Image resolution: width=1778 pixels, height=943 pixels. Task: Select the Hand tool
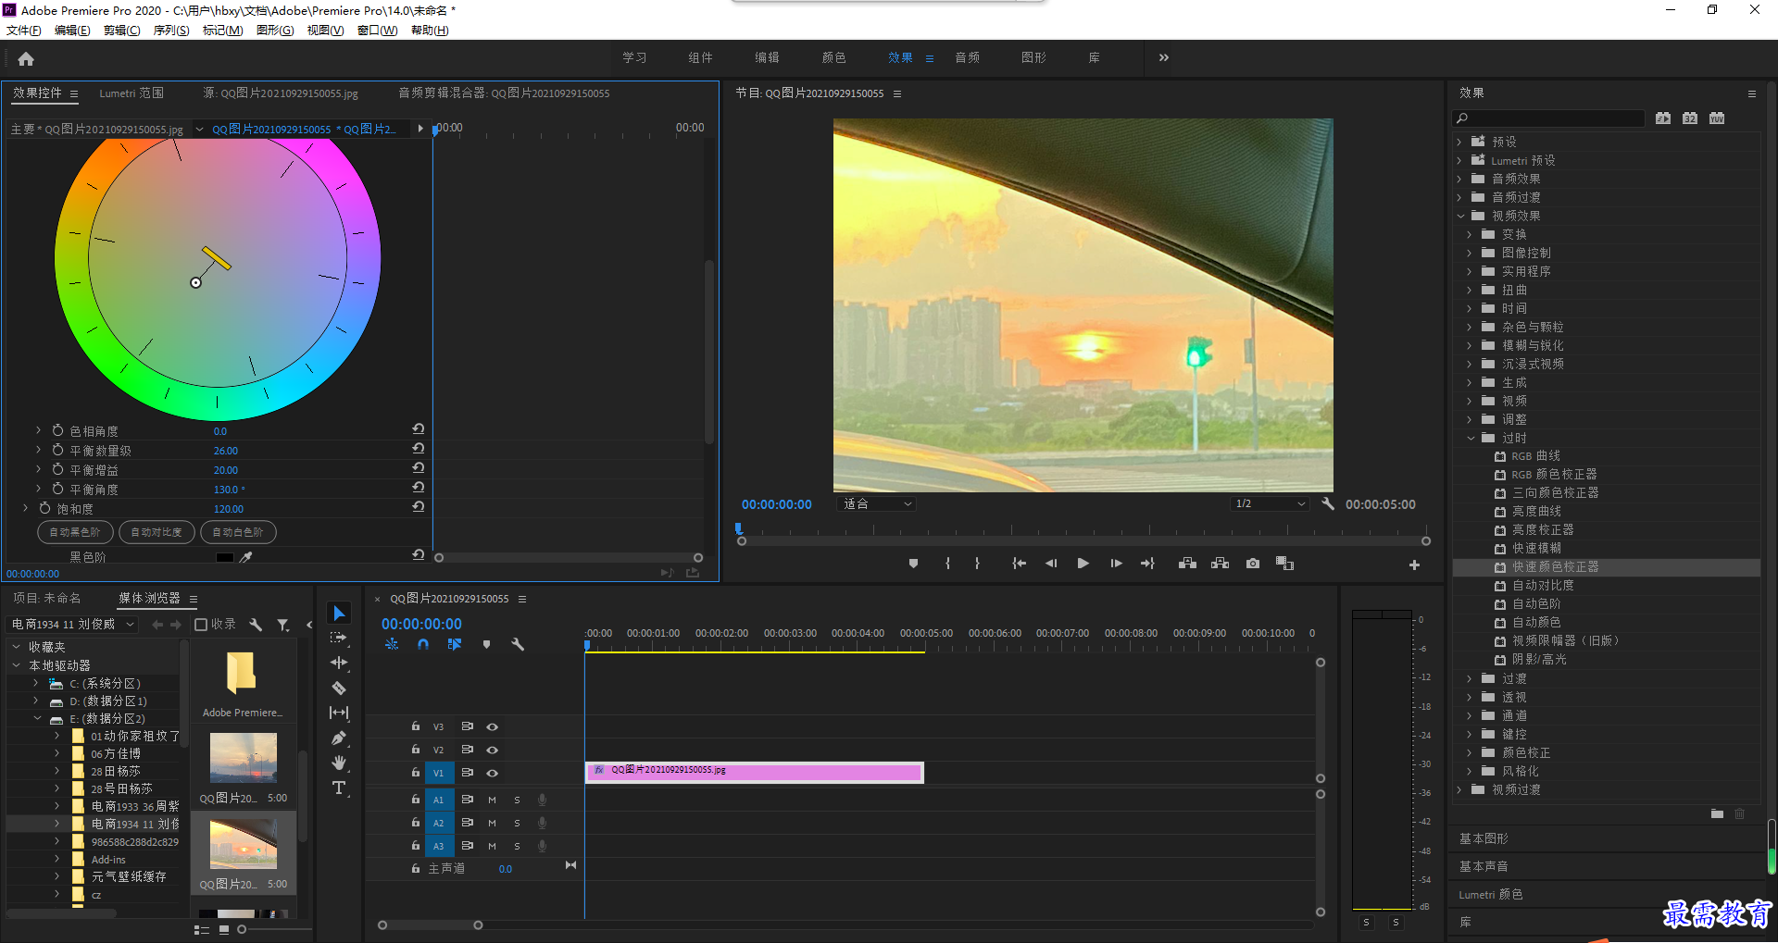339,763
